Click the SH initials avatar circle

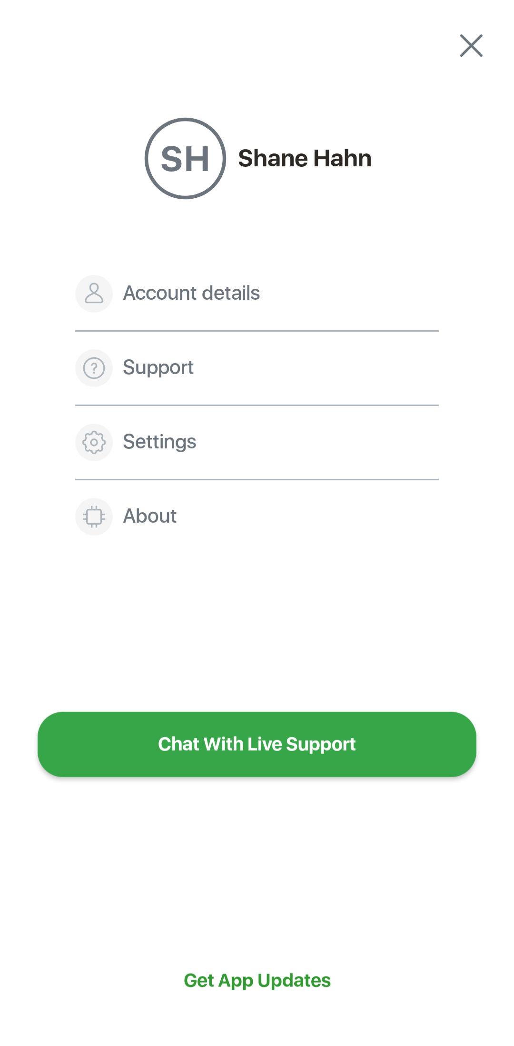pyautogui.click(x=185, y=158)
